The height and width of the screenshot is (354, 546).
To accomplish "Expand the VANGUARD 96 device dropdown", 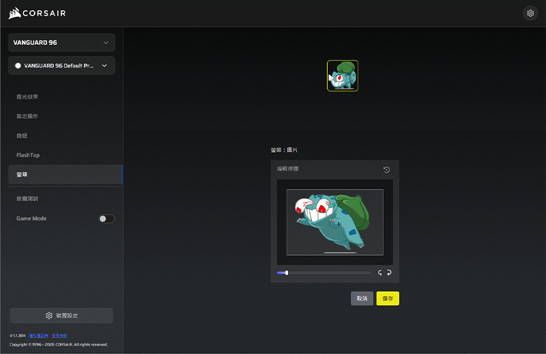I will [x=61, y=42].
